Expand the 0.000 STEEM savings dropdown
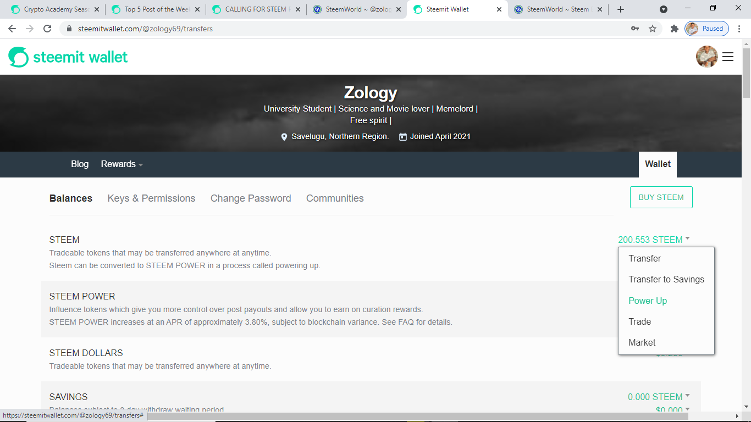This screenshot has width=751, height=422. coord(659,397)
